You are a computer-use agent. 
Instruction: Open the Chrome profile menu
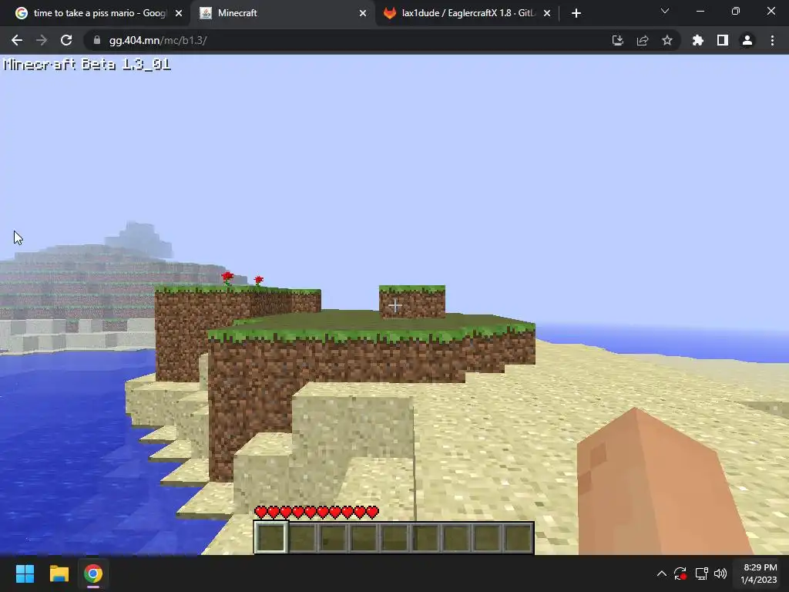(747, 40)
